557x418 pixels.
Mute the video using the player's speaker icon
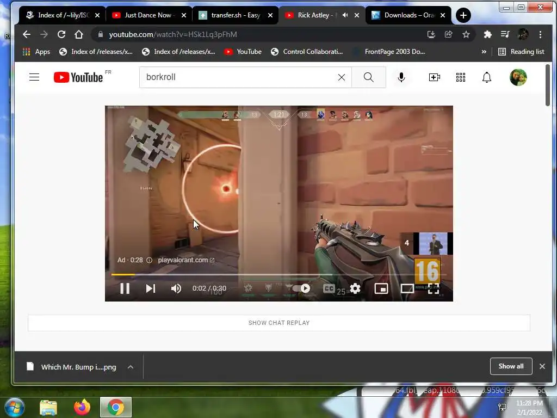176,288
